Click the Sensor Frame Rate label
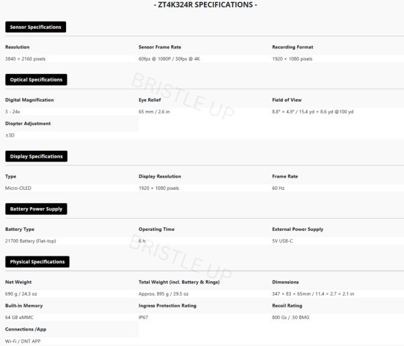Viewport: 404px width, 346px height. pyautogui.click(x=158, y=47)
